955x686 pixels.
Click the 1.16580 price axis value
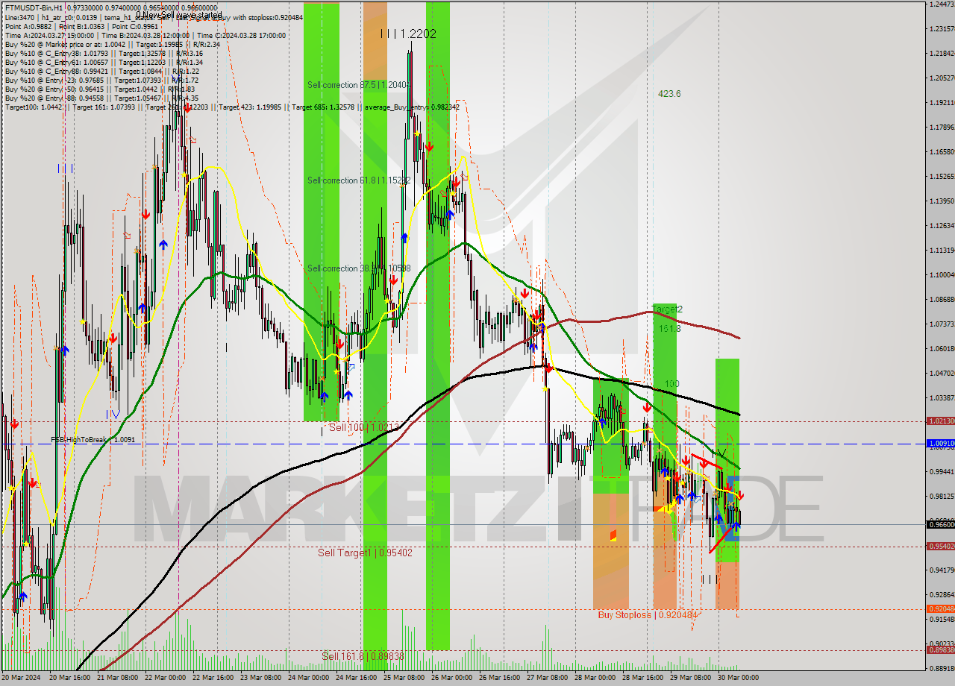[942, 152]
